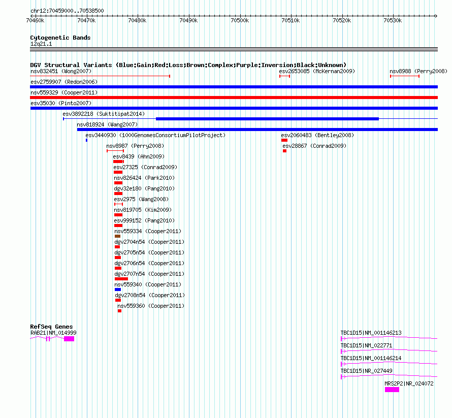Open the dgv2707n54 (Cooper2011) label
Viewport: 452px width, 418px height.
tap(149, 274)
